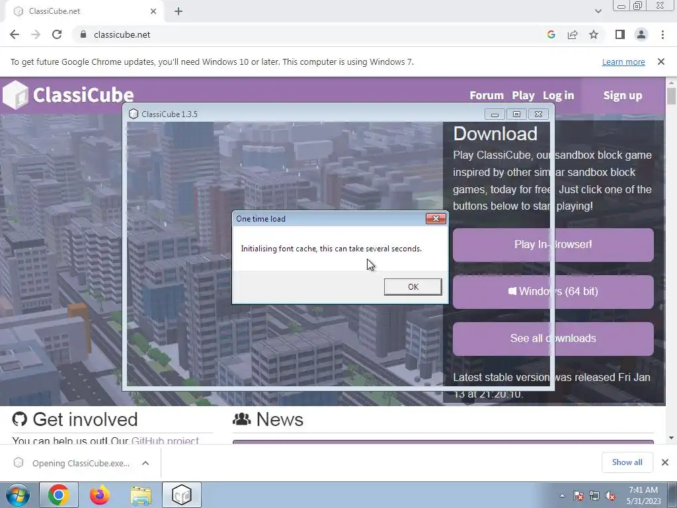Go back in Chrome
The image size is (677, 508).
15,34
